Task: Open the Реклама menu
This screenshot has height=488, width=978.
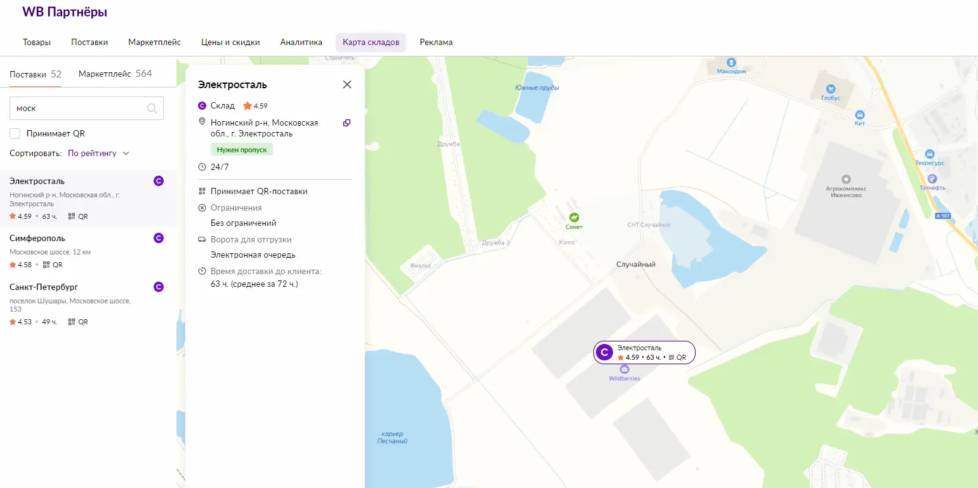Action: 436,43
